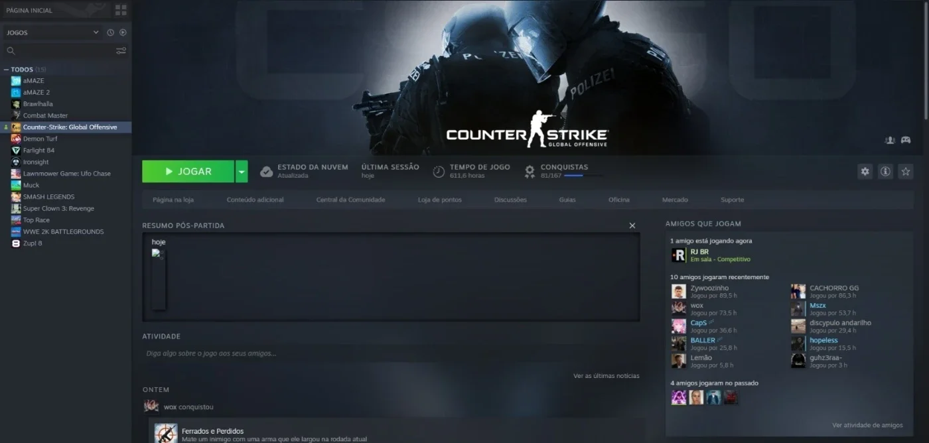Image resolution: width=929 pixels, height=443 pixels.
Task: Open Mercado tab
Action: tap(675, 200)
